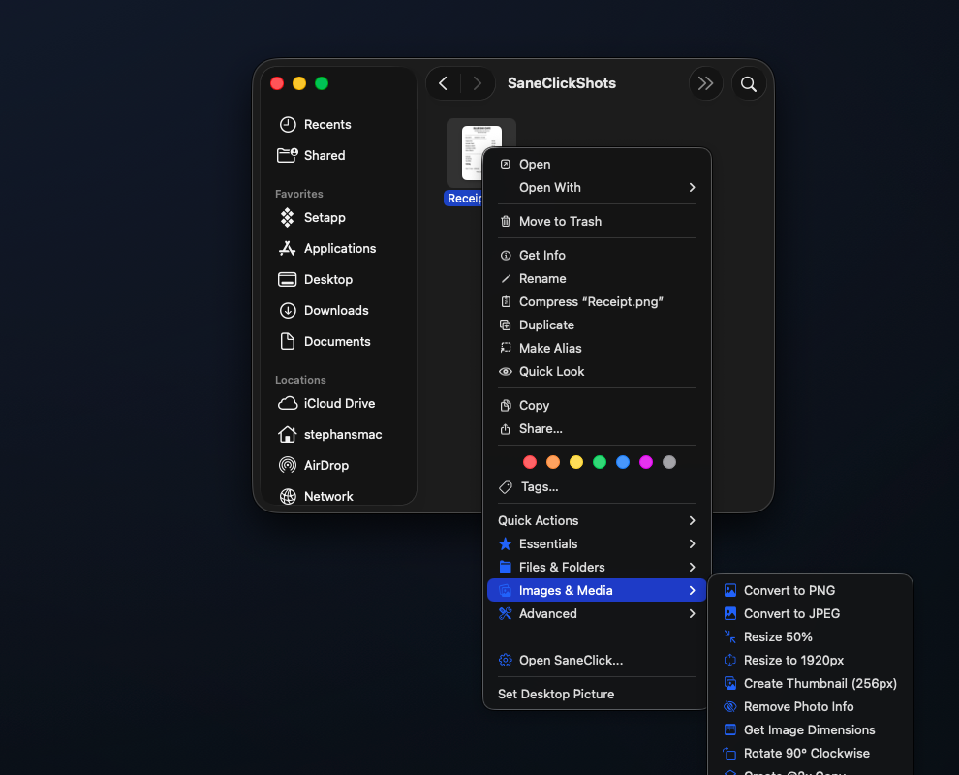Show more toolbar items with double chevron
The width and height of the screenshot is (959, 775).
[x=706, y=83]
